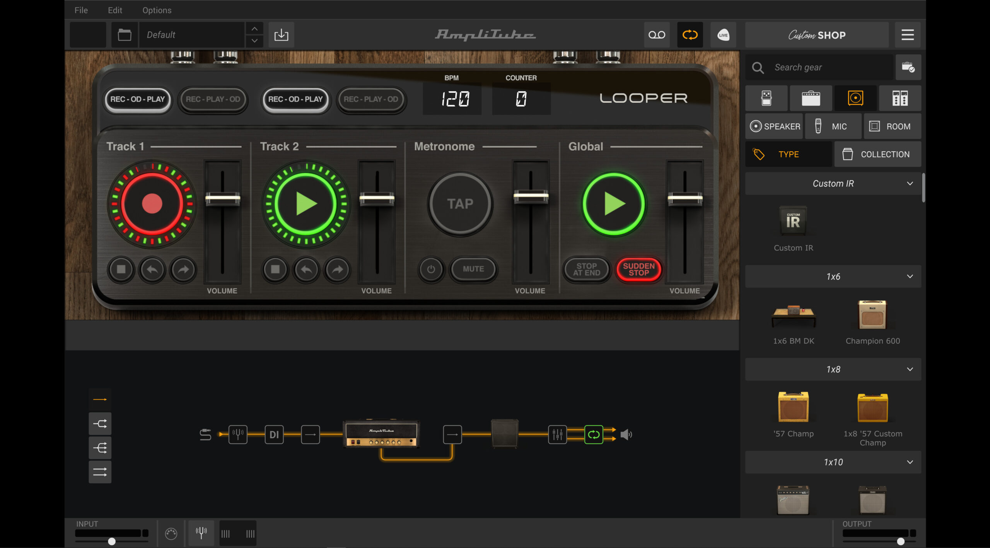Open the mixer block in signal chain
The image size is (990, 548).
(557, 434)
